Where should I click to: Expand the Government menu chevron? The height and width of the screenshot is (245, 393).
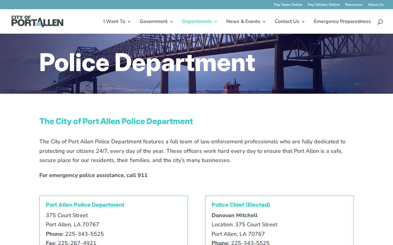[171, 22]
